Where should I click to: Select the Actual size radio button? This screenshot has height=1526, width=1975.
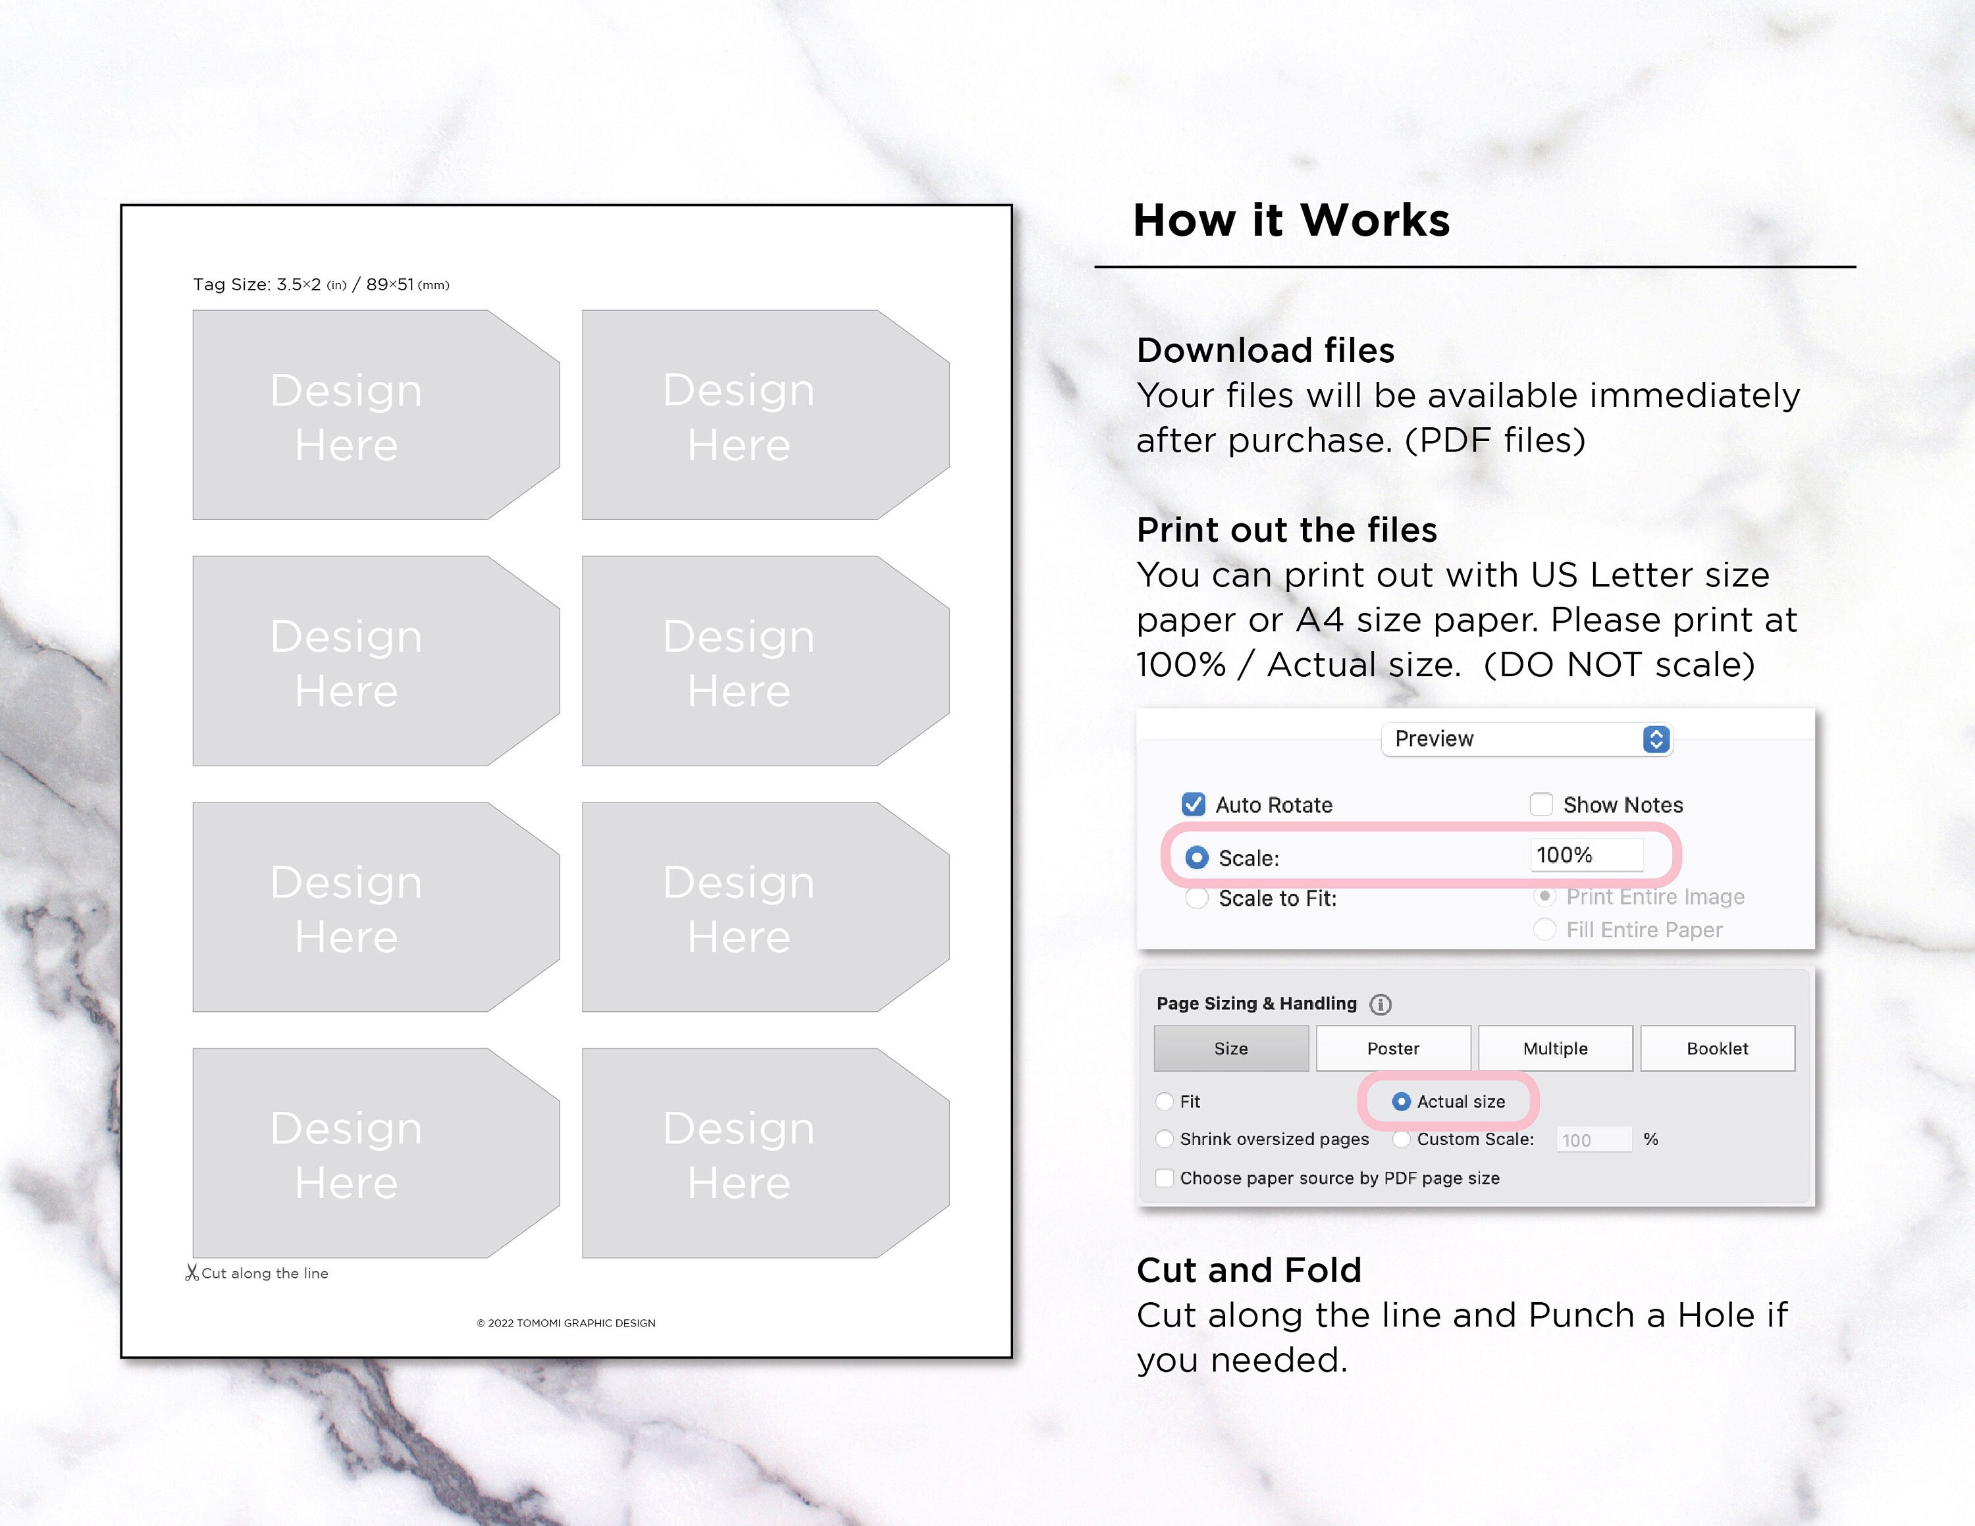coord(1401,1101)
